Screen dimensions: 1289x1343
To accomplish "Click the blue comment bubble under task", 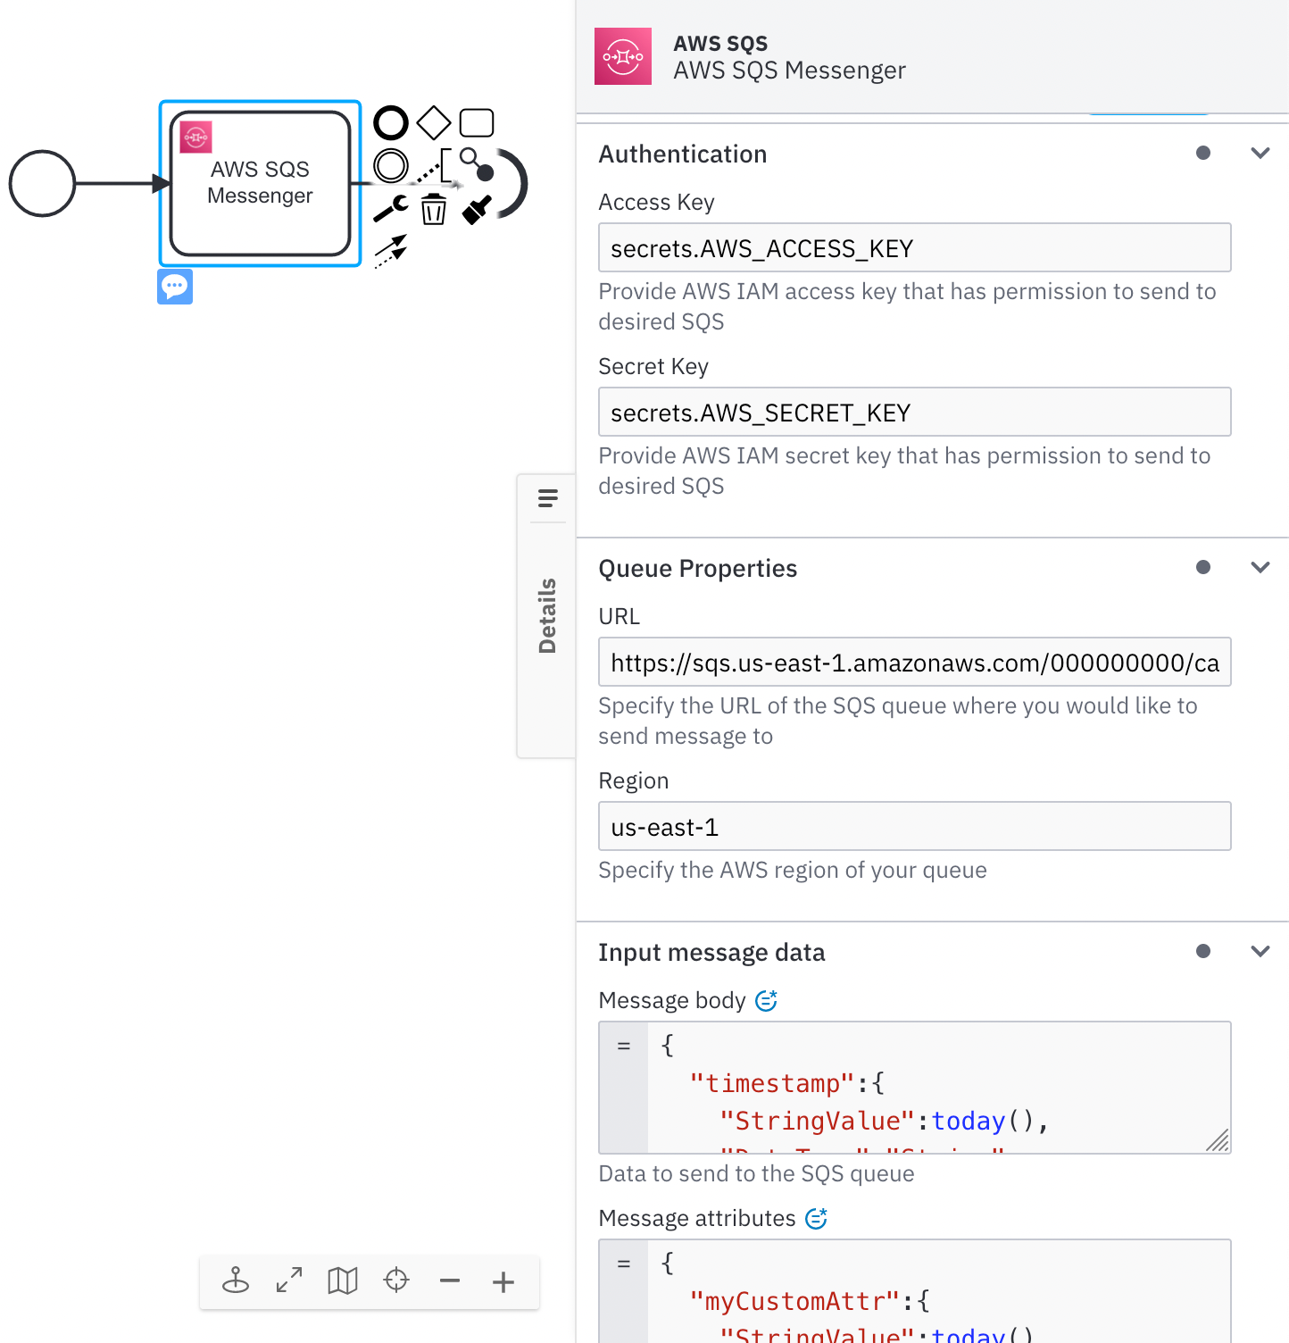I will pyautogui.click(x=175, y=287).
